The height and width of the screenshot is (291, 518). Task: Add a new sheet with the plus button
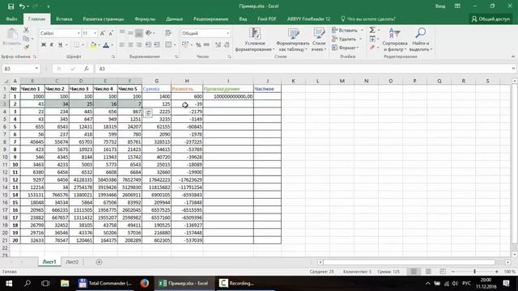click(x=99, y=262)
